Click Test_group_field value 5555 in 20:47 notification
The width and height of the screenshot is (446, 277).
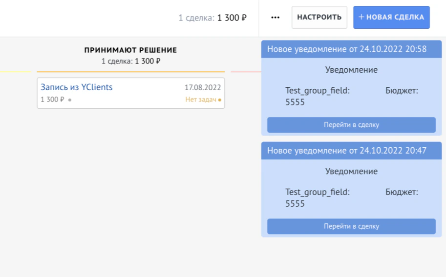pyautogui.click(x=295, y=204)
